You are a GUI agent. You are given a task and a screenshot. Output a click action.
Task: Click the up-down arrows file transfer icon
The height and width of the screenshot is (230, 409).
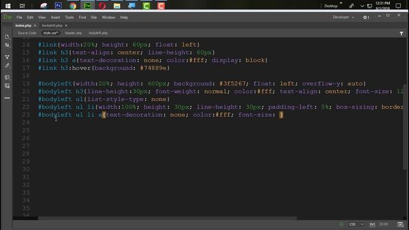coord(7,45)
